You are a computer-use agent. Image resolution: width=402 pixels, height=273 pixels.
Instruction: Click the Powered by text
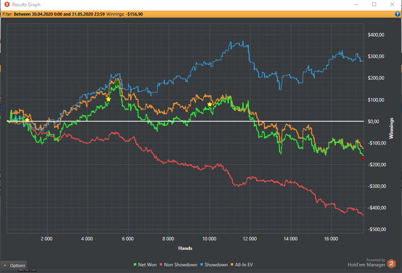coord(376,260)
